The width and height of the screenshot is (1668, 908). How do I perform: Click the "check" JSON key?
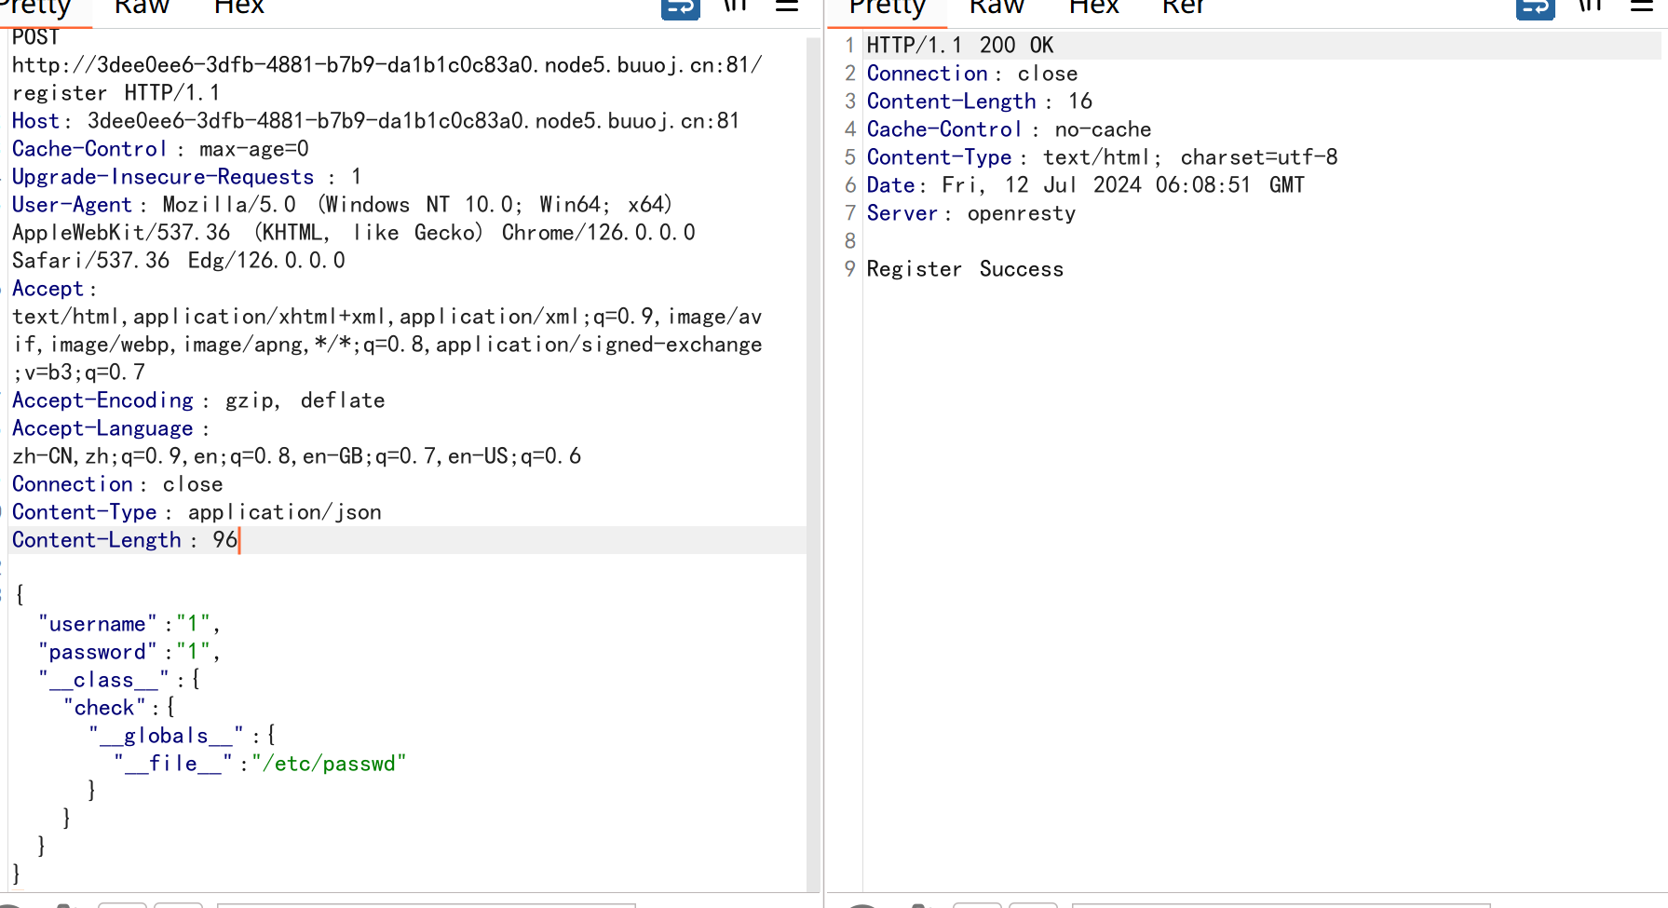coord(104,708)
